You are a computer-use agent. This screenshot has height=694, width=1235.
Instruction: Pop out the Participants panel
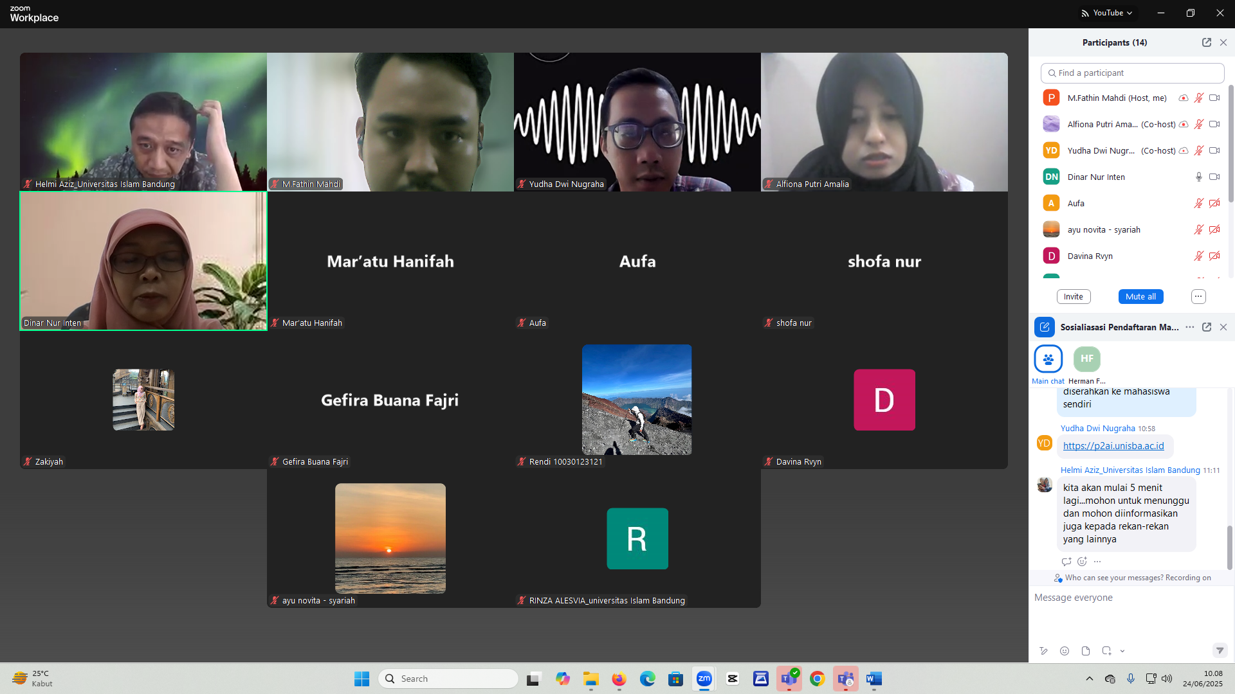point(1207,42)
